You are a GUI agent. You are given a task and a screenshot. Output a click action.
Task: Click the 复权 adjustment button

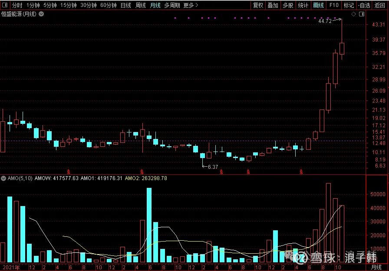tap(258, 5)
